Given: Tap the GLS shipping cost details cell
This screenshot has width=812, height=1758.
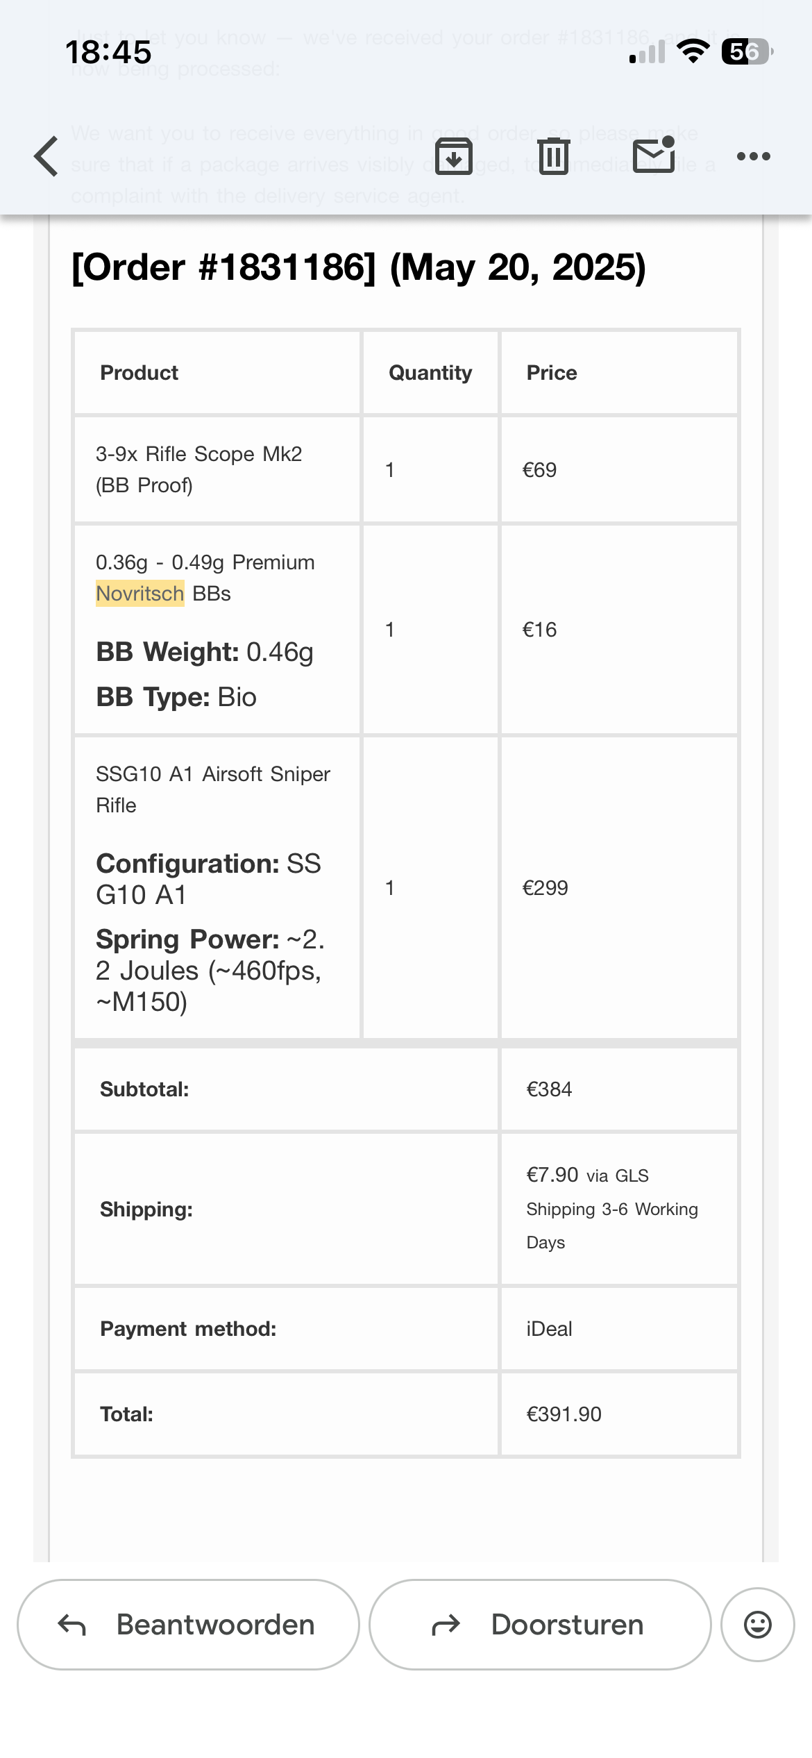Looking at the screenshot, I should pyautogui.click(x=619, y=1209).
